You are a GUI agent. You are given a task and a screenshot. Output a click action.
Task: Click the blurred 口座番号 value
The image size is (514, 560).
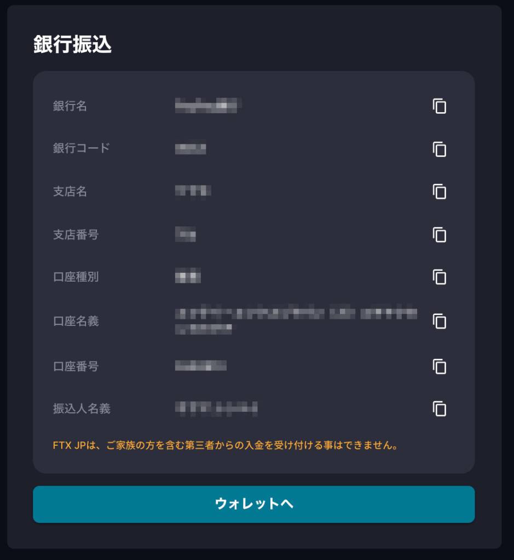pyautogui.click(x=200, y=366)
